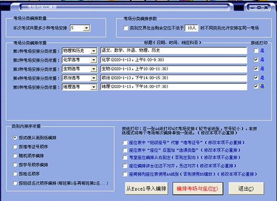Screen dimensions: 277x201
Task: Maximize the window via title bar button
Action: (x=259, y=8)
